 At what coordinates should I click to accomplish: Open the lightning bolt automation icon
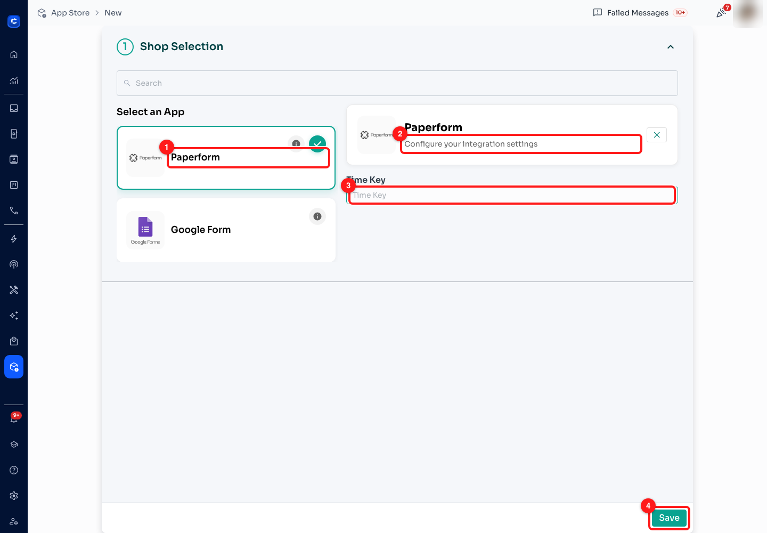coord(14,239)
